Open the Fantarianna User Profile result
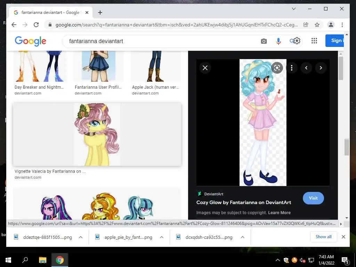356x267 pixels. pyautogui.click(x=98, y=87)
